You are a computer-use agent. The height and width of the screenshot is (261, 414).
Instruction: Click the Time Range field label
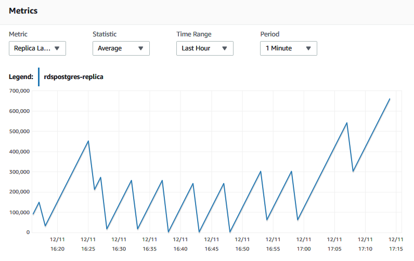coord(194,34)
